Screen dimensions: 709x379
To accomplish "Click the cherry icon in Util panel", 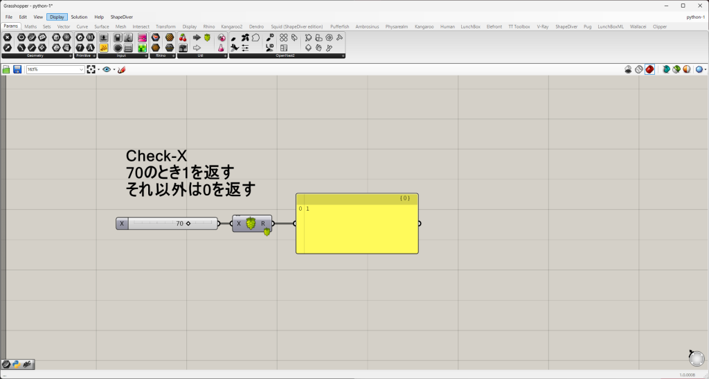I will click(x=183, y=37).
